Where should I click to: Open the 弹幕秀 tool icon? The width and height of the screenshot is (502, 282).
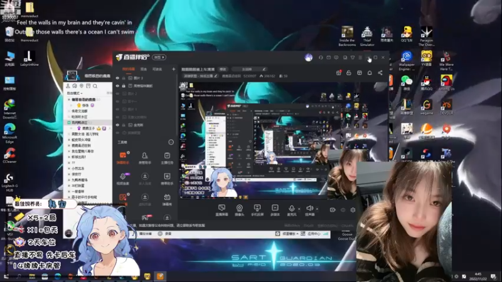(167, 199)
